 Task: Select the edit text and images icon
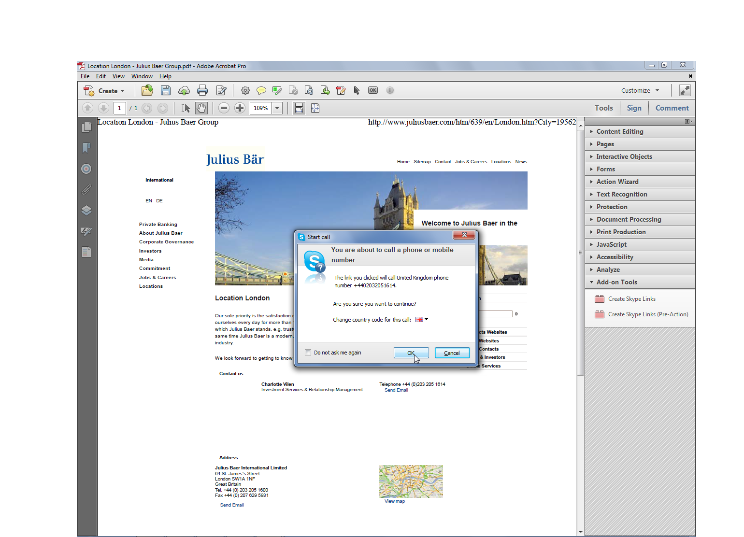pyautogui.click(x=341, y=90)
